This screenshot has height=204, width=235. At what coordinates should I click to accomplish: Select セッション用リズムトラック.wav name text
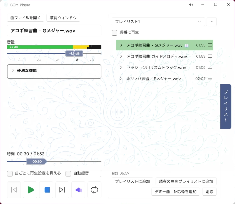tap(156, 68)
